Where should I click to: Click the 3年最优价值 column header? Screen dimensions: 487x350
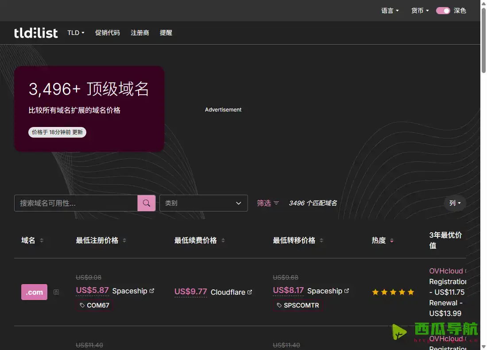(445, 240)
